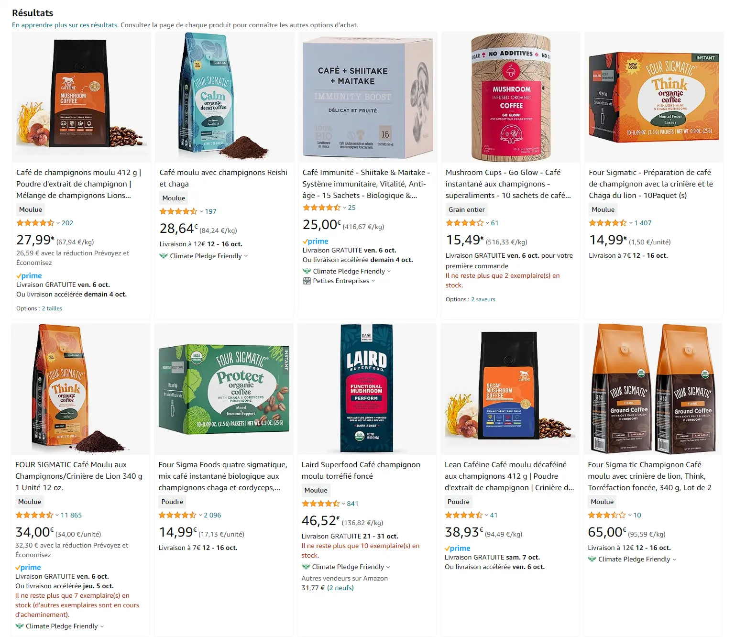Open ratings popover chevron next to 11 865

pos(57,515)
